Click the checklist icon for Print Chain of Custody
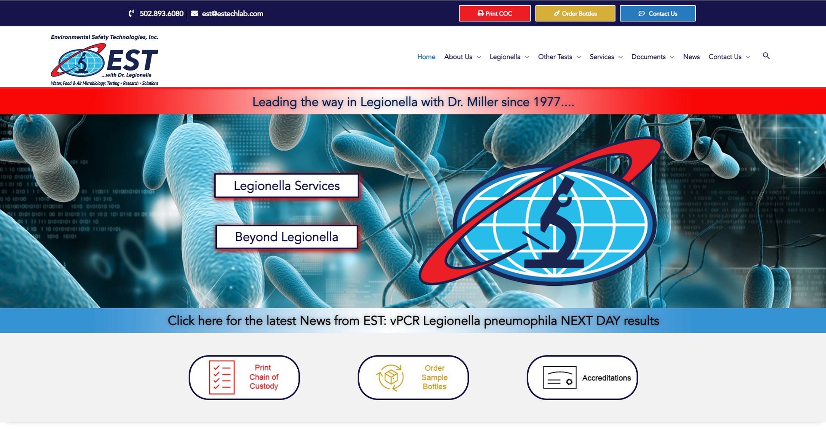The image size is (826, 436). 222,377
